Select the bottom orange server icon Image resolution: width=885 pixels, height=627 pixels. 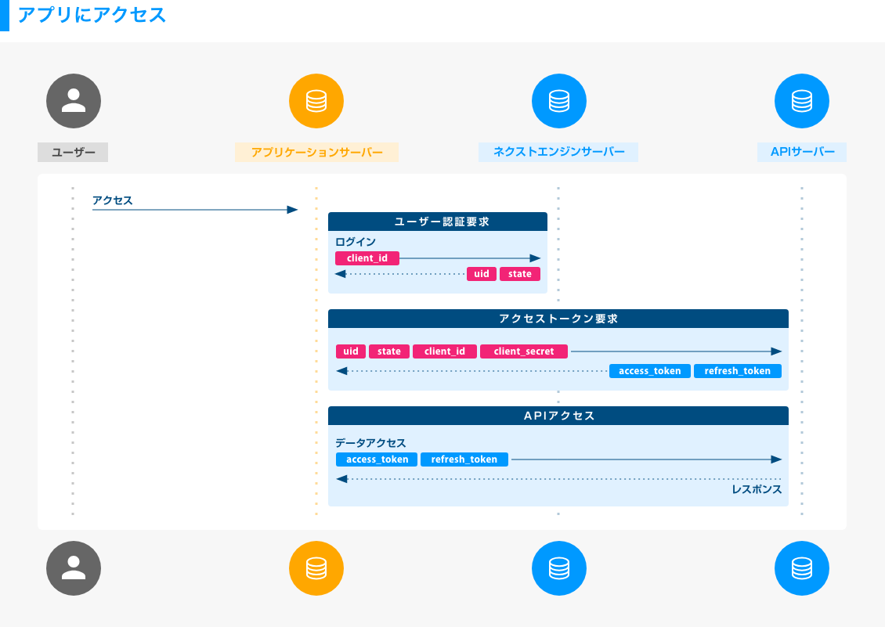point(316,568)
